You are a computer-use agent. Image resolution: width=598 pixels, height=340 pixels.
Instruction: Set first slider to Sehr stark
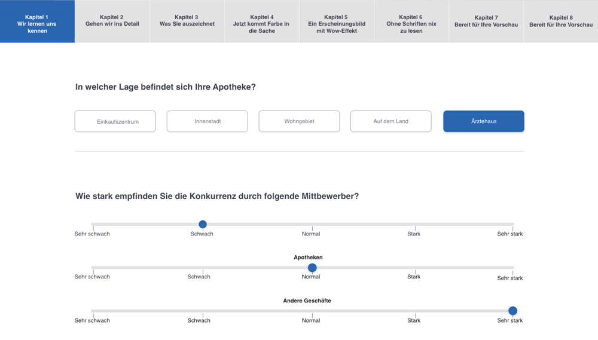click(x=512, y=224)
